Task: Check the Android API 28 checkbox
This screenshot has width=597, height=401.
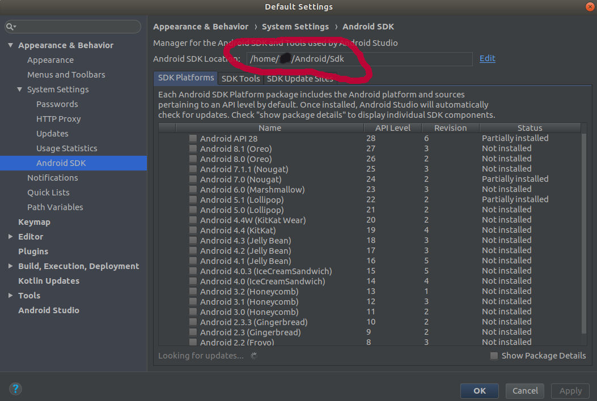Action: 193,139
